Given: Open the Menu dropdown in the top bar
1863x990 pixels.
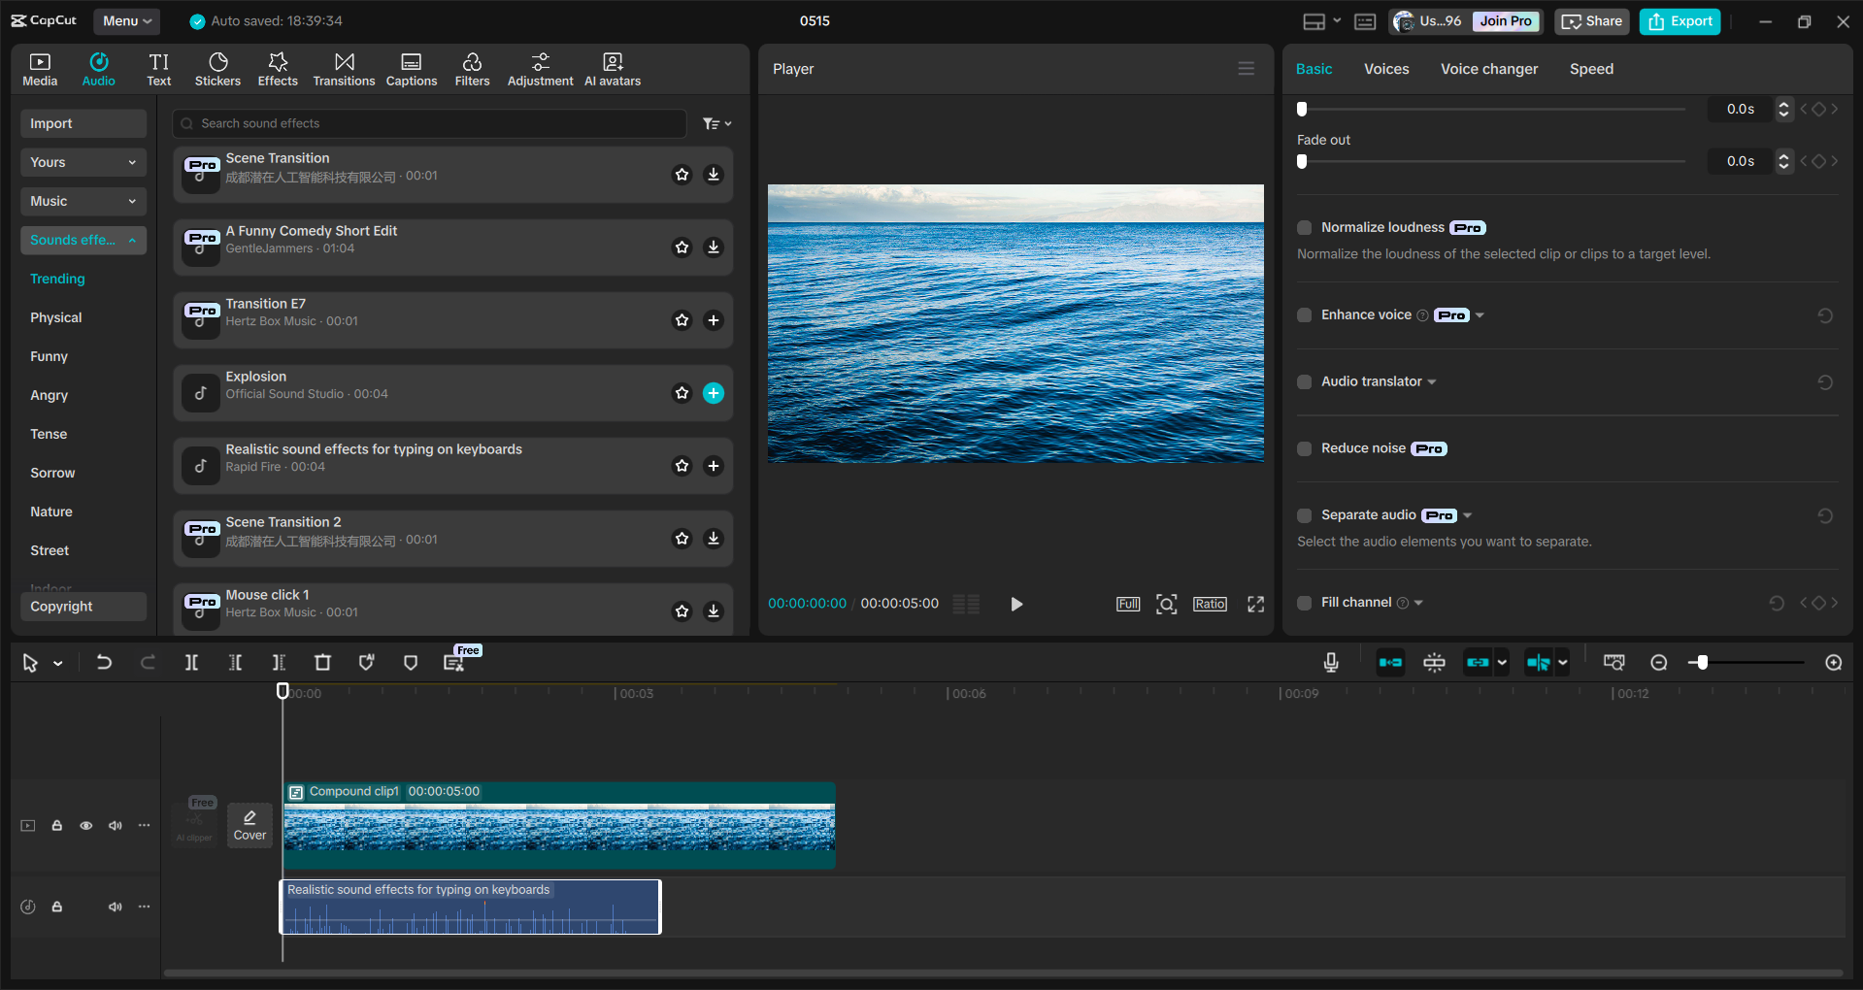Looking at the screenshot, I should [x=126, y=20].
